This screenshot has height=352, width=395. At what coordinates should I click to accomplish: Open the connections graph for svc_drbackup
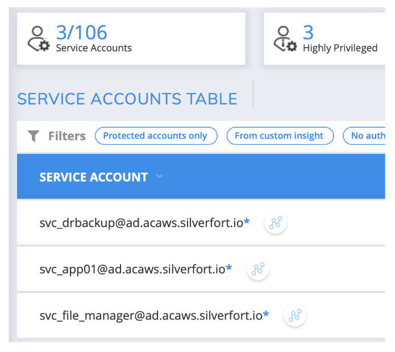coord(276,223)
